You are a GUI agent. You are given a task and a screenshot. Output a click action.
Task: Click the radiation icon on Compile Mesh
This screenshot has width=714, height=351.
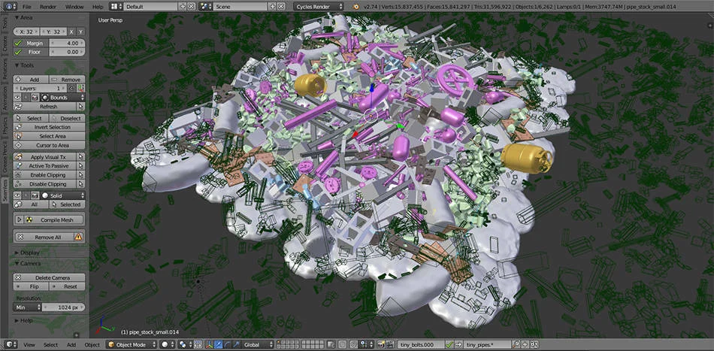[x=29, y=220]
